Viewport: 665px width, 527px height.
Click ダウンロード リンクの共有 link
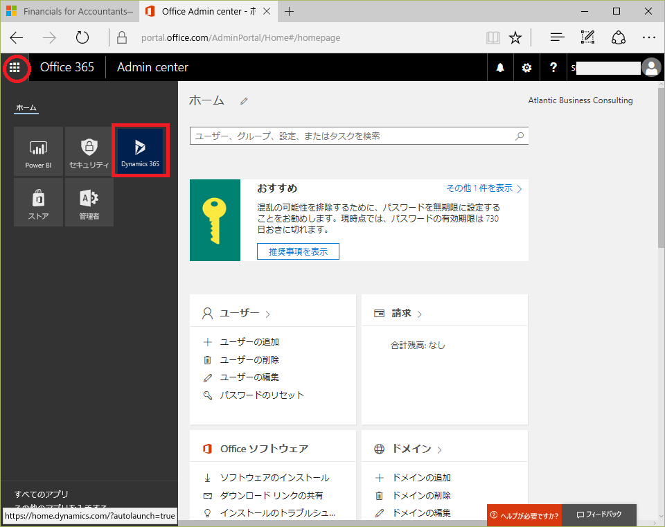272,496
